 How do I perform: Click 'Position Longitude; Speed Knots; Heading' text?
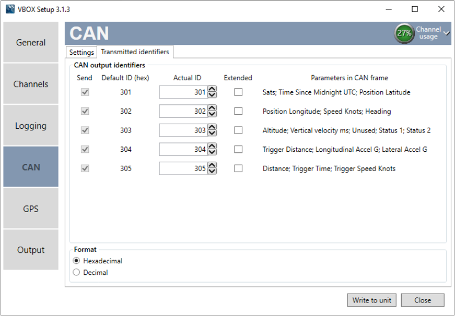[326, 112]
